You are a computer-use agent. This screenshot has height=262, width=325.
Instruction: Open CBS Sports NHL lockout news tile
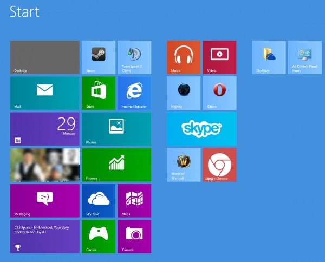(x=45, y=237)
